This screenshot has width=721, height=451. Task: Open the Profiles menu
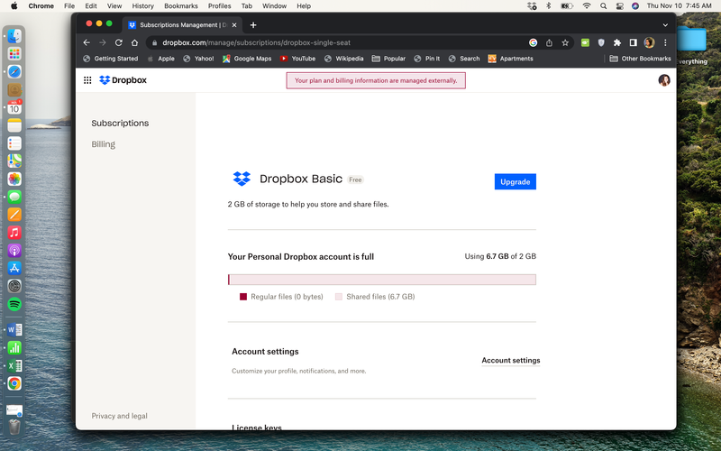coord(219,6)
